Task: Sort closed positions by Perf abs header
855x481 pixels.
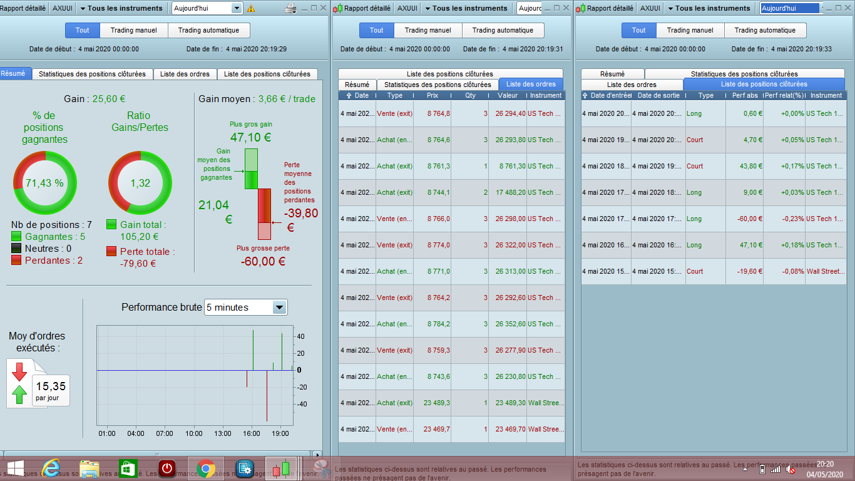Action: 744,95
